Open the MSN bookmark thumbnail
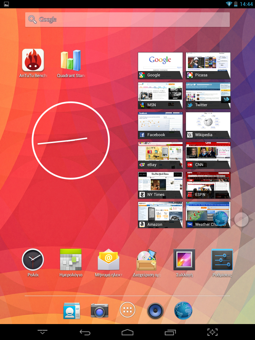 point(160,95)
